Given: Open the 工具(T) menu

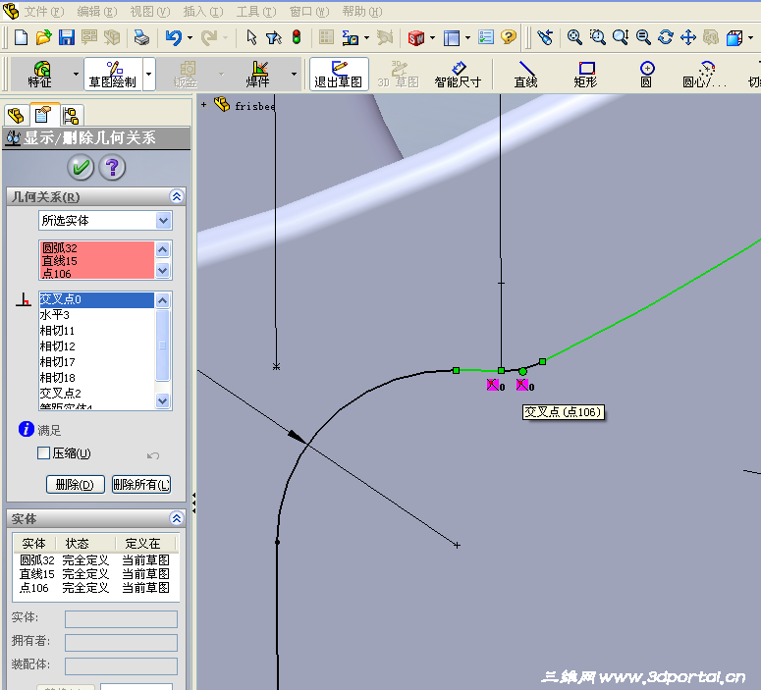Looking at the screenshot, I should (x=256, y=11).
